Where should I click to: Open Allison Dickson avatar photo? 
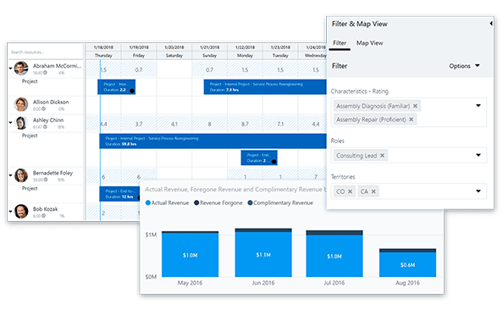click(21, 104)
